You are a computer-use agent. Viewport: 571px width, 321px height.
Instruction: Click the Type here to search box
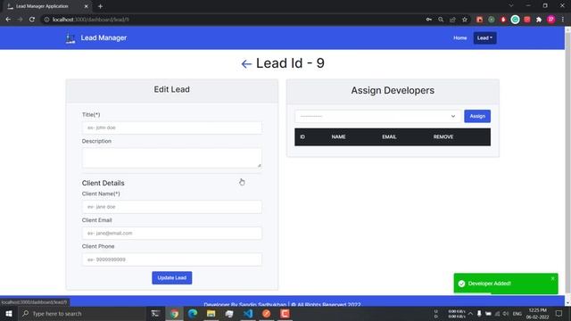82,313
